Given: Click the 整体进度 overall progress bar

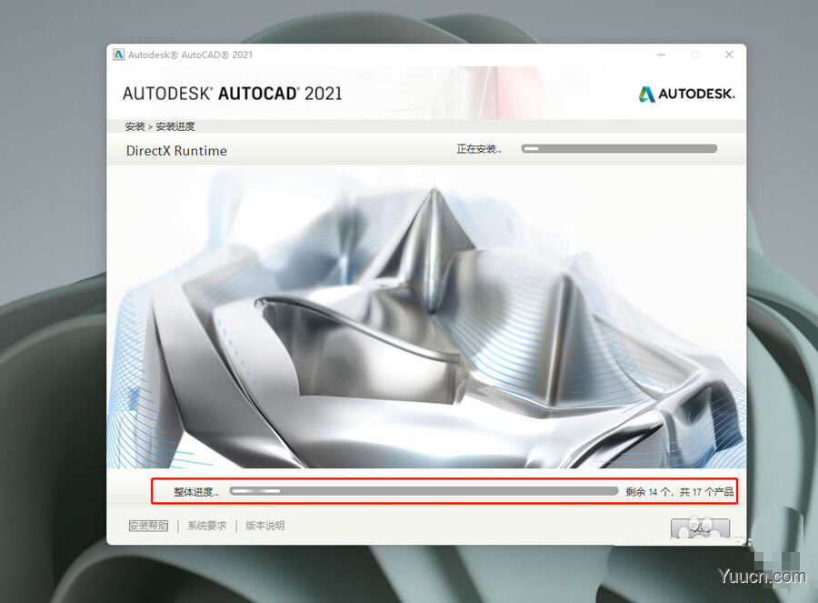Looking at the screenshot, I should point(424,491).
